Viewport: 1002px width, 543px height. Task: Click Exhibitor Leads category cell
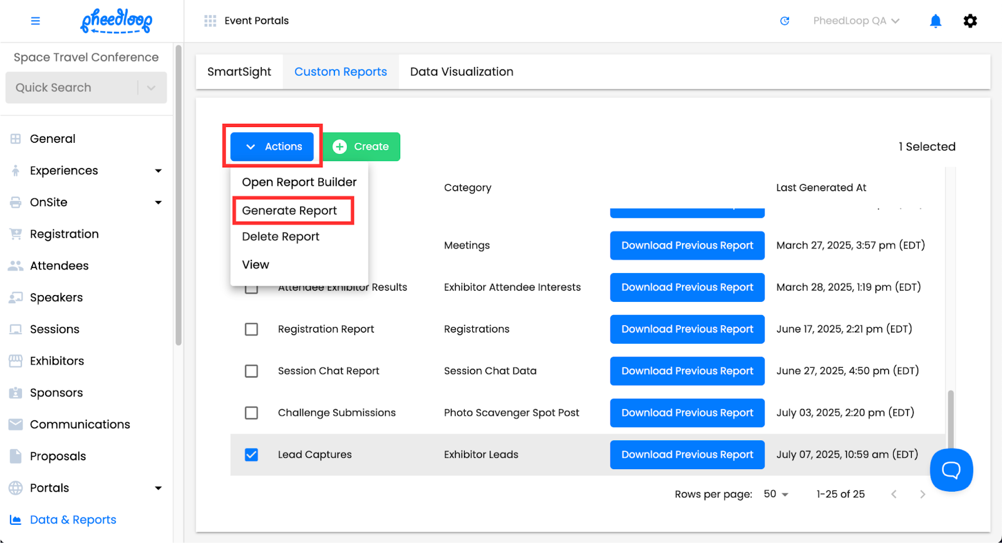(481, 455)
